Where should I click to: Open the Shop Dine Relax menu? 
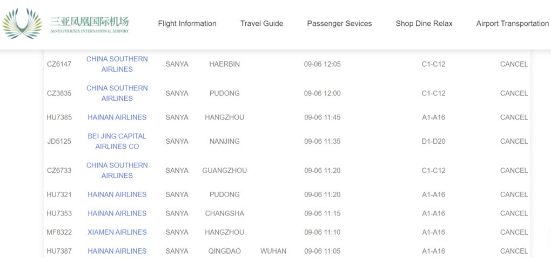pyautogui.click(x=424, y=24)
